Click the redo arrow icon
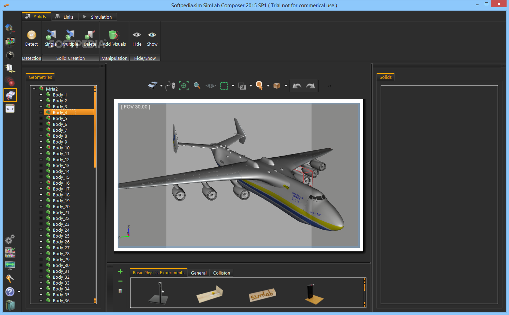This screenshot has width=509, height=315. point(310,86)
